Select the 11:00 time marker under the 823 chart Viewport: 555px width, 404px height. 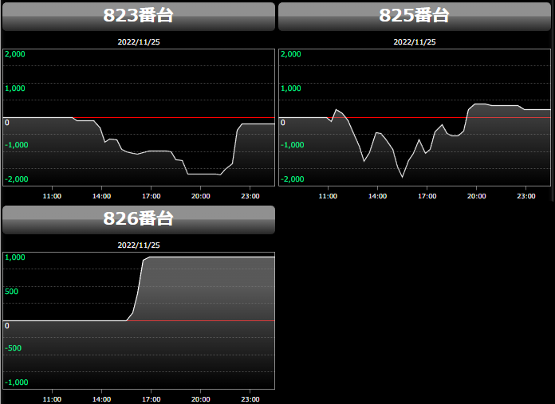(52, 195)
